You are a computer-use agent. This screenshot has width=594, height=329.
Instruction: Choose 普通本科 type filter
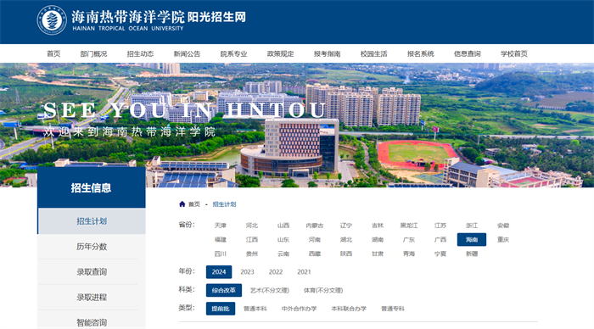click(255, 309)
